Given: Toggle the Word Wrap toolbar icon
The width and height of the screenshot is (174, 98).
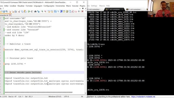Looking at the screenshot, I should pos(55,11).
